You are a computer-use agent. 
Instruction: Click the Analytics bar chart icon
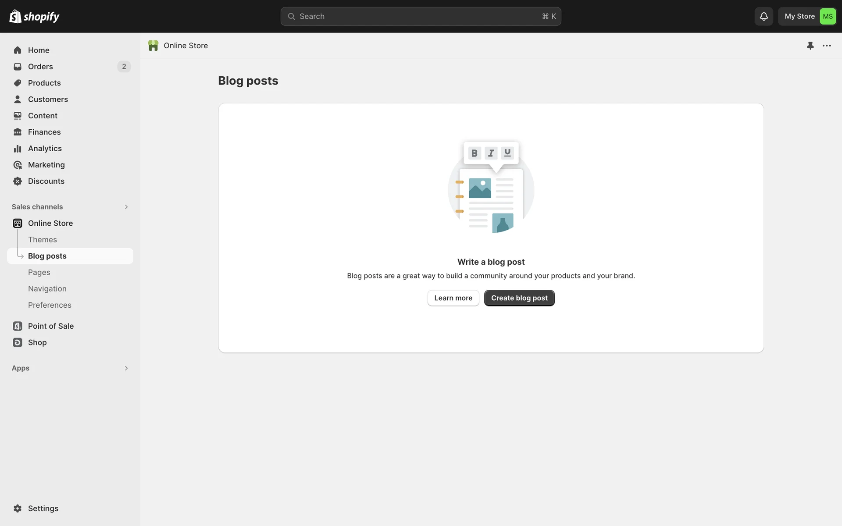pyautogui.click(x=18, y=149)
